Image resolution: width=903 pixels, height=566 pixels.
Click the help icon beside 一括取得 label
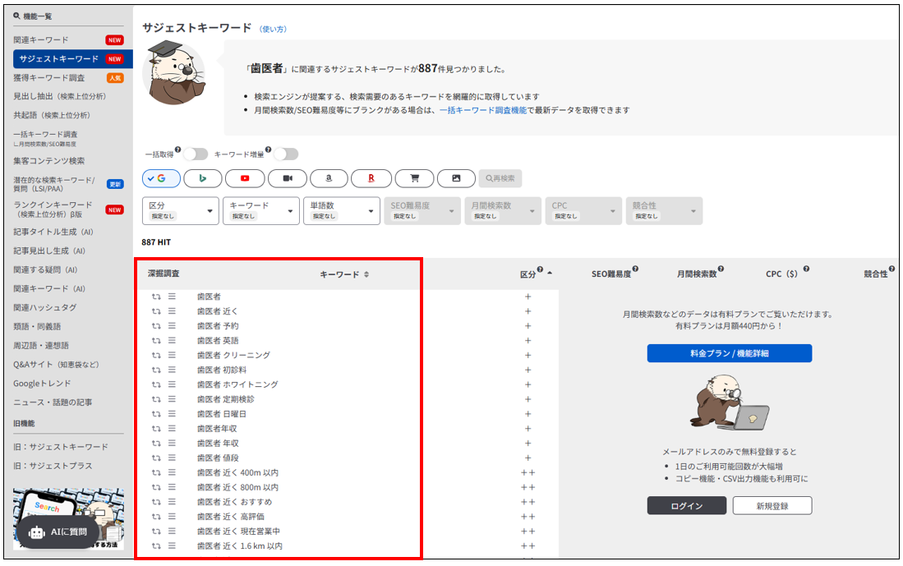(178, 150)
